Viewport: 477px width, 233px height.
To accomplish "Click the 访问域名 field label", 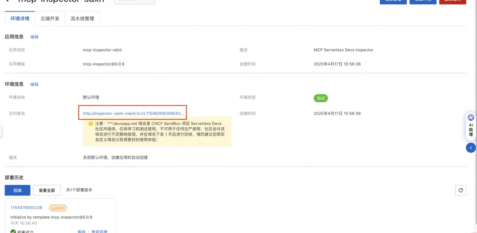I will (x=17, y=114).
